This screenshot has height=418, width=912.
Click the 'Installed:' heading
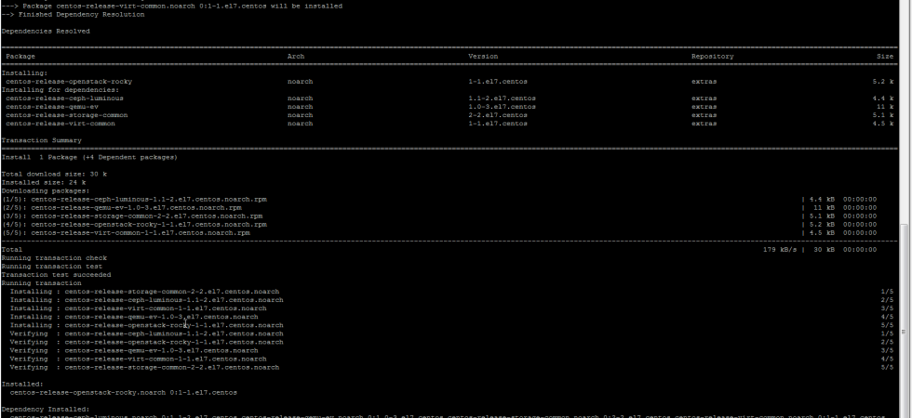(22, 385)
